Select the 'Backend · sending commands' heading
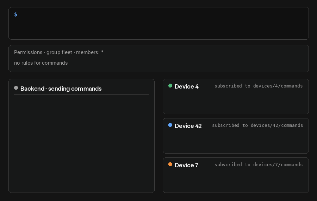The image size is (317, 201). (61, 89)
